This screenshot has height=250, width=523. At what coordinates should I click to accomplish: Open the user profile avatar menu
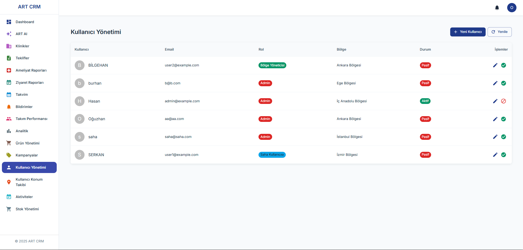tap(512, 8)
